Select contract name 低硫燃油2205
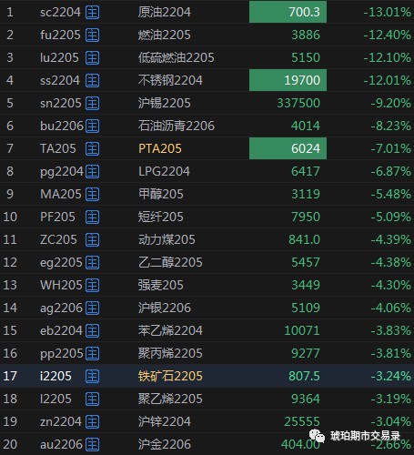Viewport: 414px width, 455px height. coord(177,57)
